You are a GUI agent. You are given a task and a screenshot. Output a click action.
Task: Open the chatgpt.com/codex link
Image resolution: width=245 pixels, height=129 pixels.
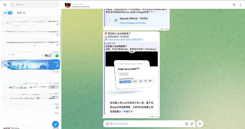[133, 23]
